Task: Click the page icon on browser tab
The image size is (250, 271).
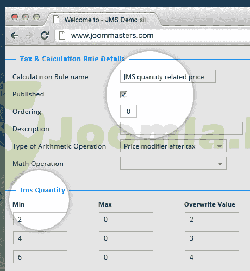Action: click(56, 20)
